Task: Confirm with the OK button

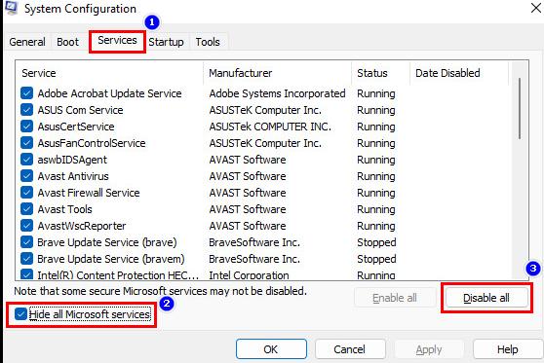Action: coord(271,349)
